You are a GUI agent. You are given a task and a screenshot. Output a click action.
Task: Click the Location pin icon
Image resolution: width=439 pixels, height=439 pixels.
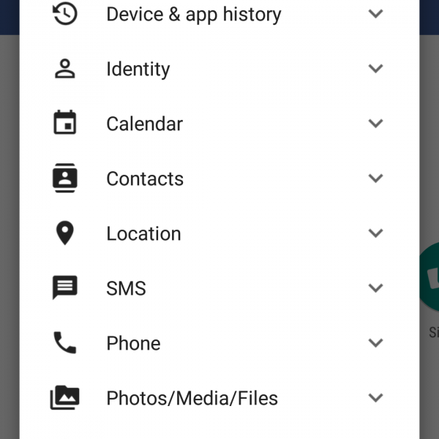pos(65,233)
